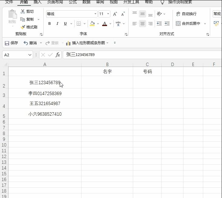Open the View (视图) tab
This screenshot has height=198, width=222.
[113, 2]
